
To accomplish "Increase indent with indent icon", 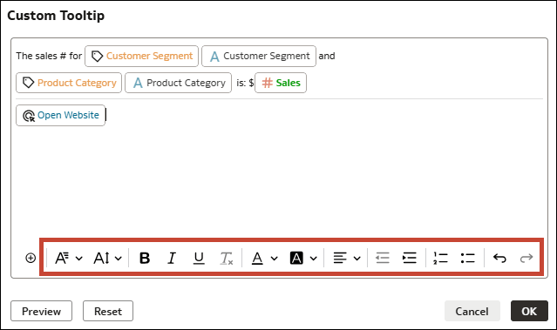I will (x=410, y=258).
